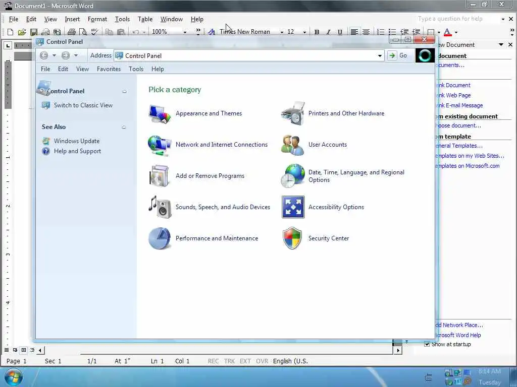Open Date, Time, Language, and Regional icon

tap(293, 176)
